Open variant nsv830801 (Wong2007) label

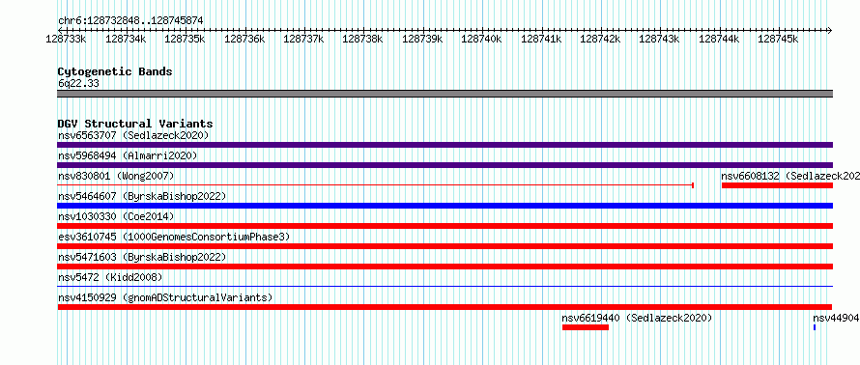116,176
